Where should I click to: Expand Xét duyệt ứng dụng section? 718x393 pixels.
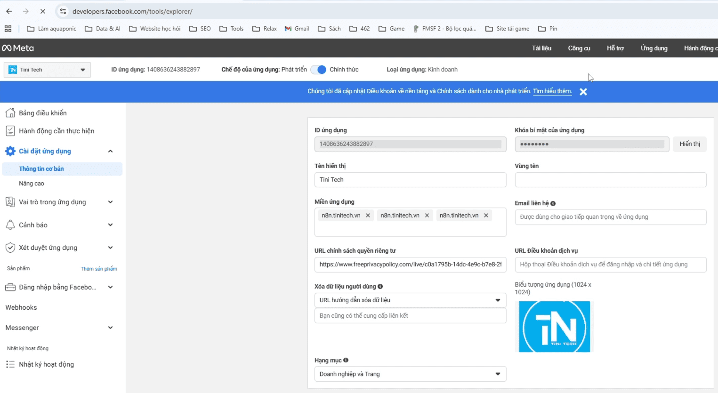[111, 248]
